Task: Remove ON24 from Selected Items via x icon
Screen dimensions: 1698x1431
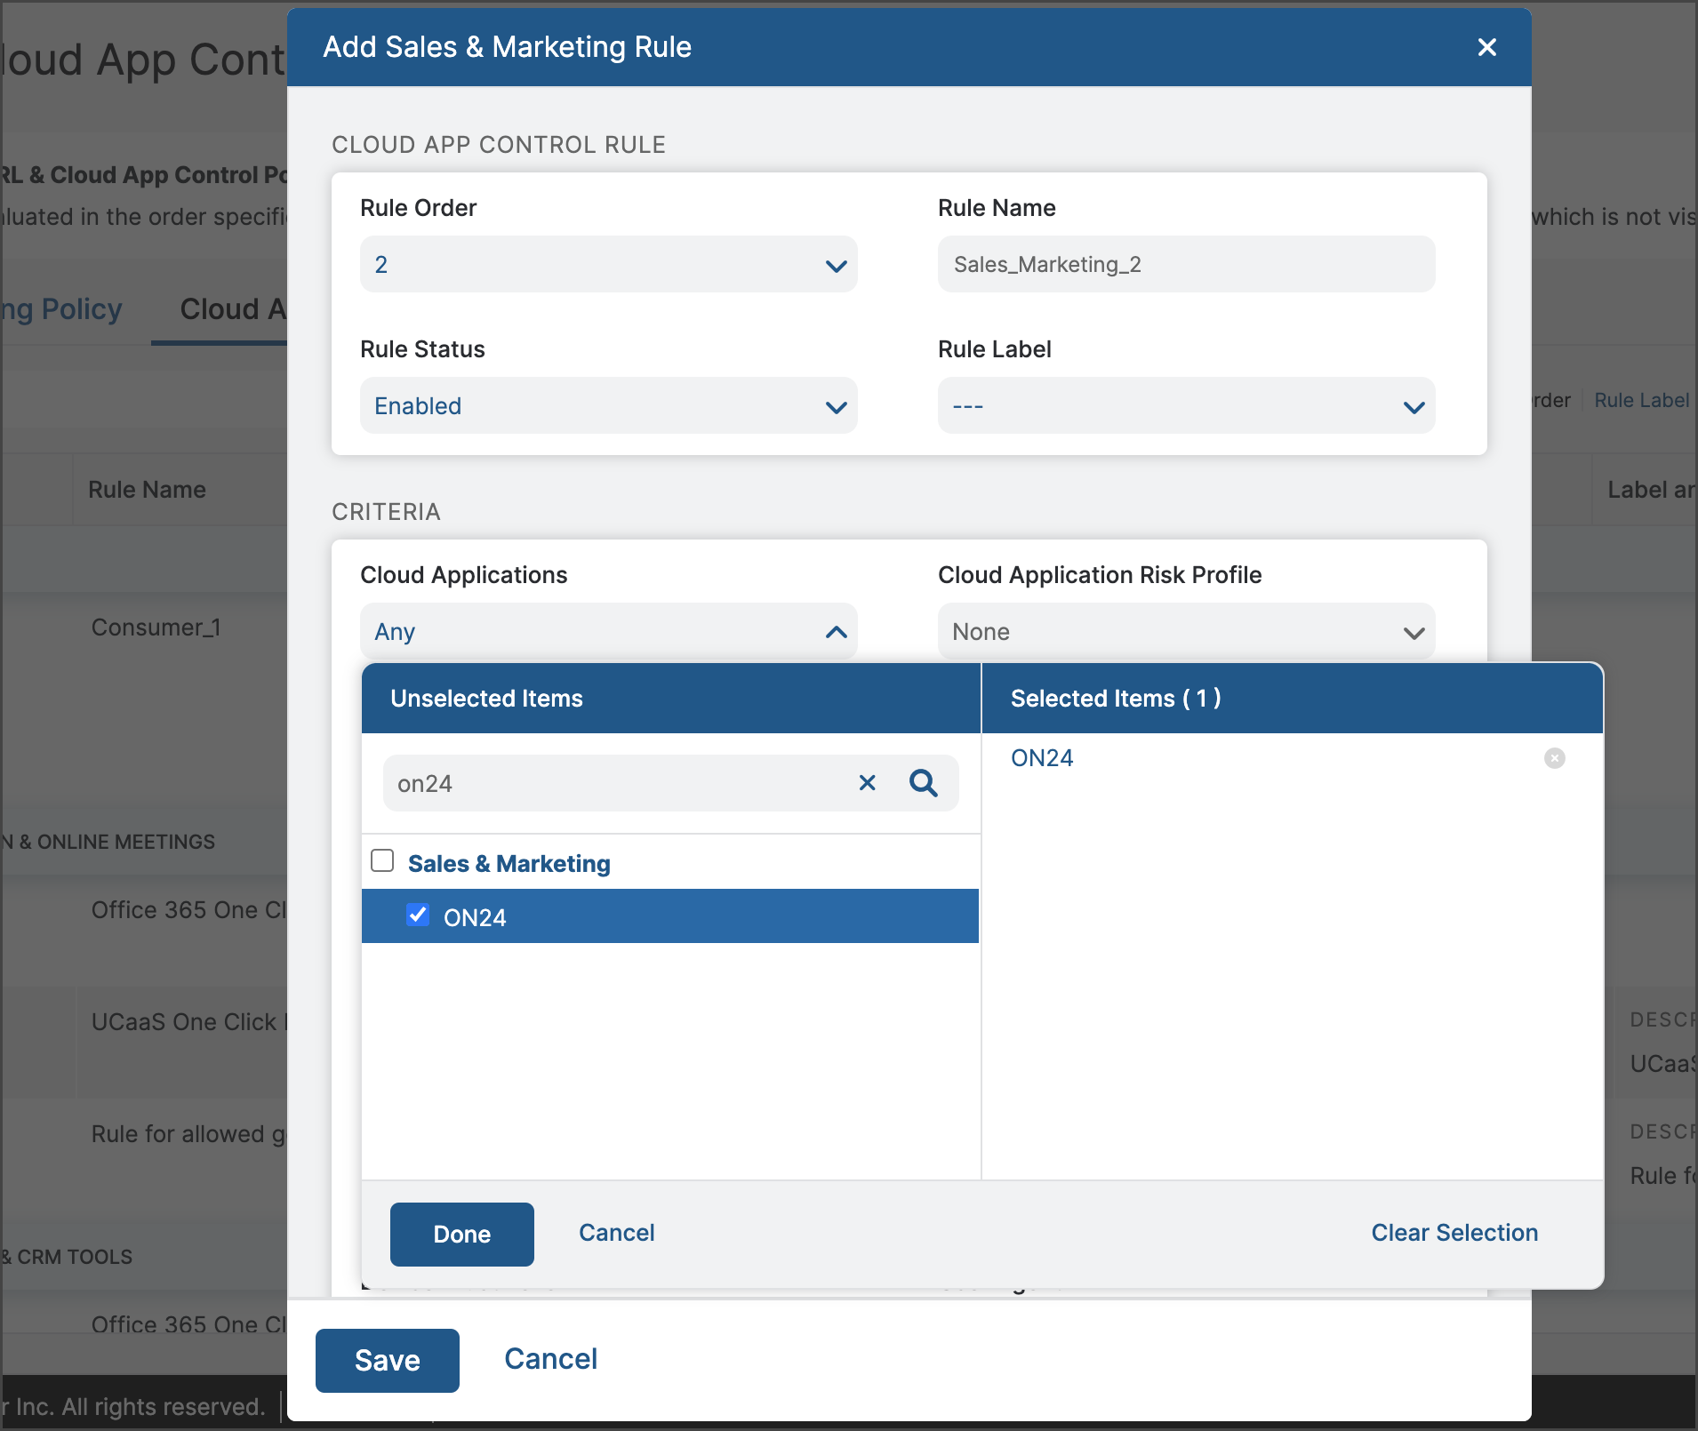Action: (x=1554, y=758)
